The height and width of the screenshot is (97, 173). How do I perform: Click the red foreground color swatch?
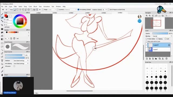pos(6,16)
